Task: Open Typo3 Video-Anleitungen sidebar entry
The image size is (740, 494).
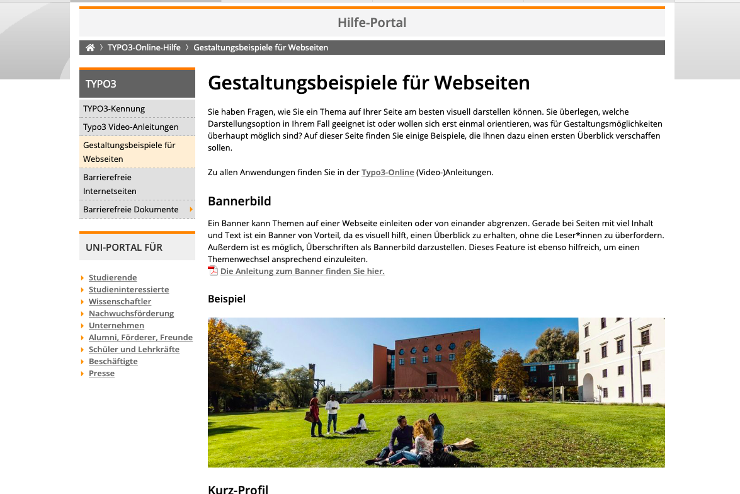Action: point(137,127)
